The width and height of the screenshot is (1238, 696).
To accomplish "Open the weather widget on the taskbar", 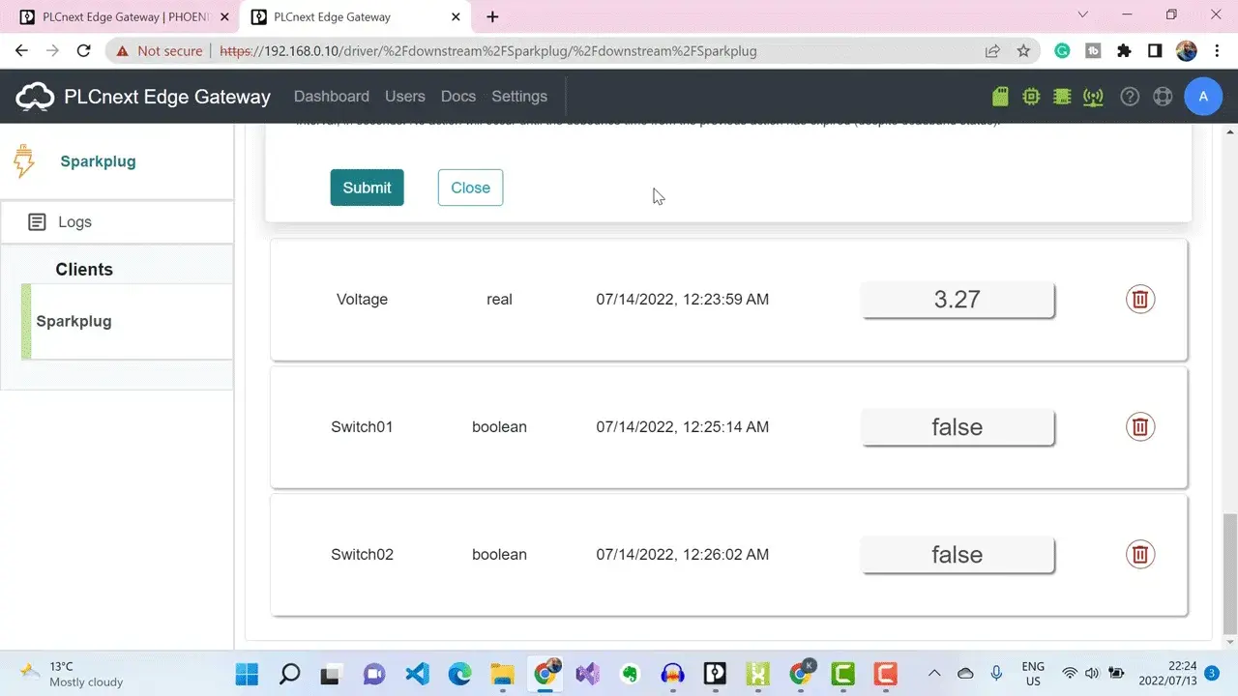I will click(74, 674).
